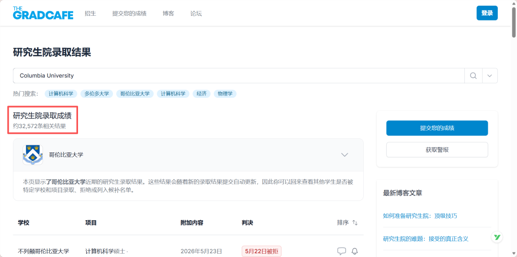
Task: Click the 获取警报 button
Action: click(437, 150)
